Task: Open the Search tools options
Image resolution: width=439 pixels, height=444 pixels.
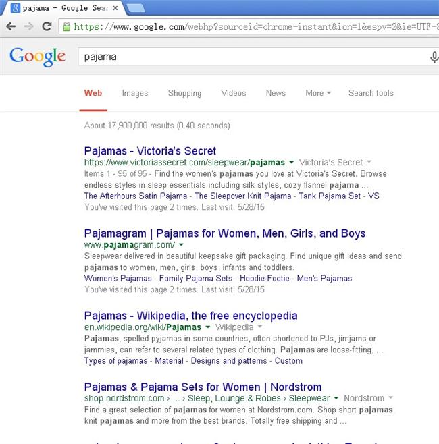Action: tap(371, 93)
